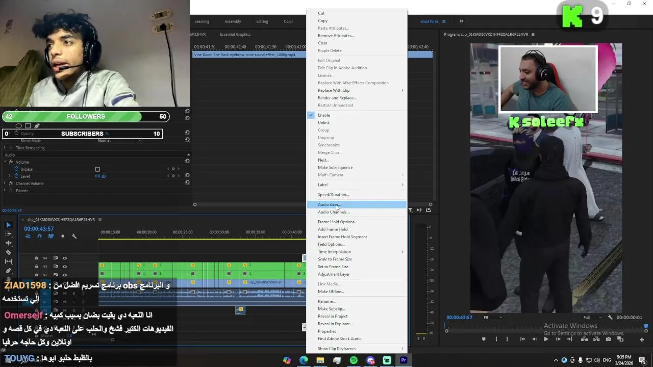Toggle V4 track output eye
The image size is (653, 367).
click(x=65, y=258)
